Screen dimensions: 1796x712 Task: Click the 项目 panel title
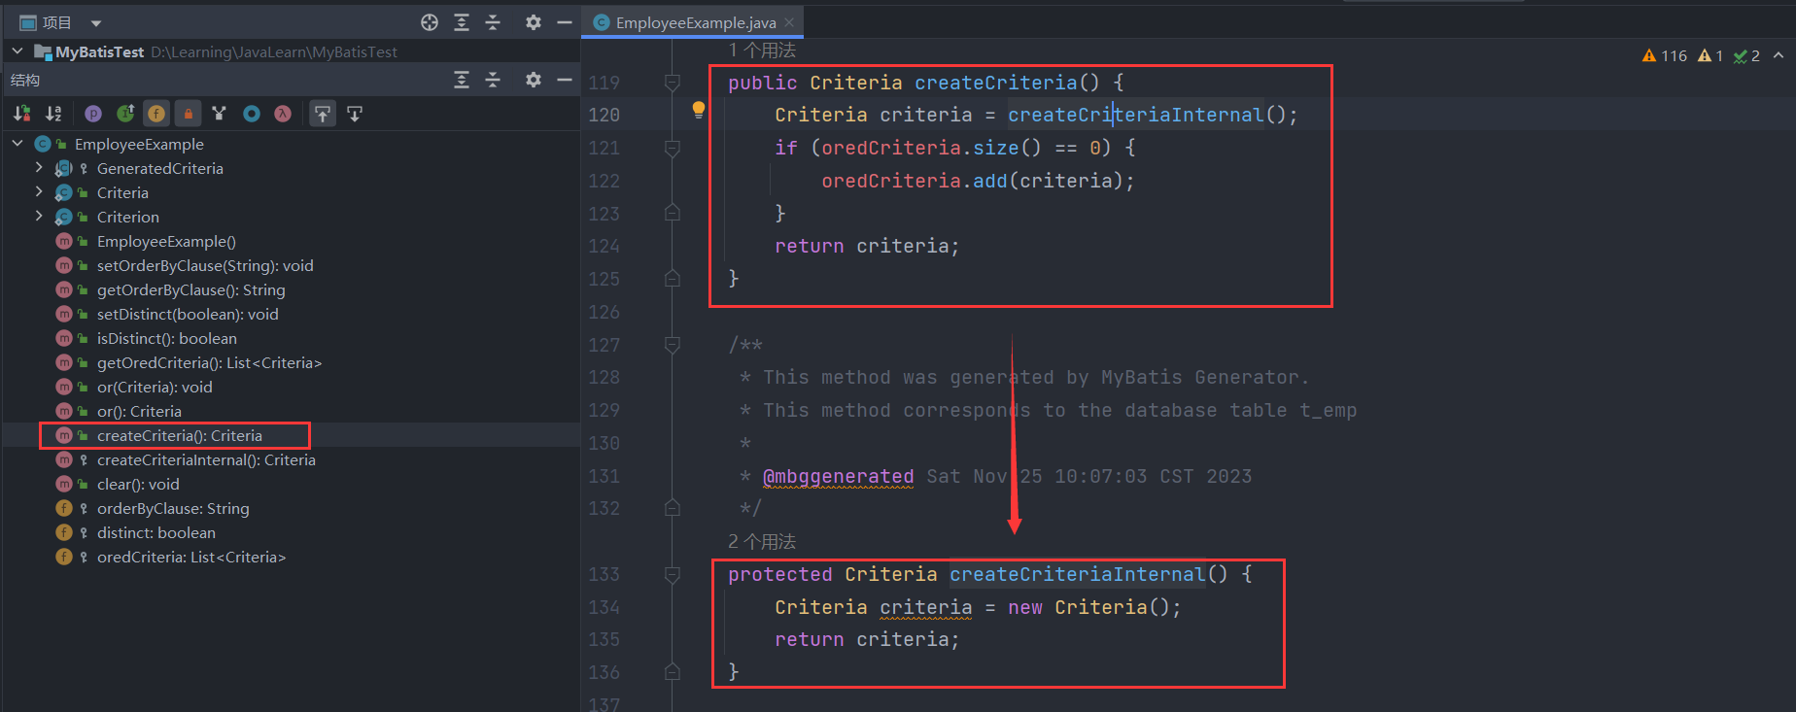click(56, 22)
